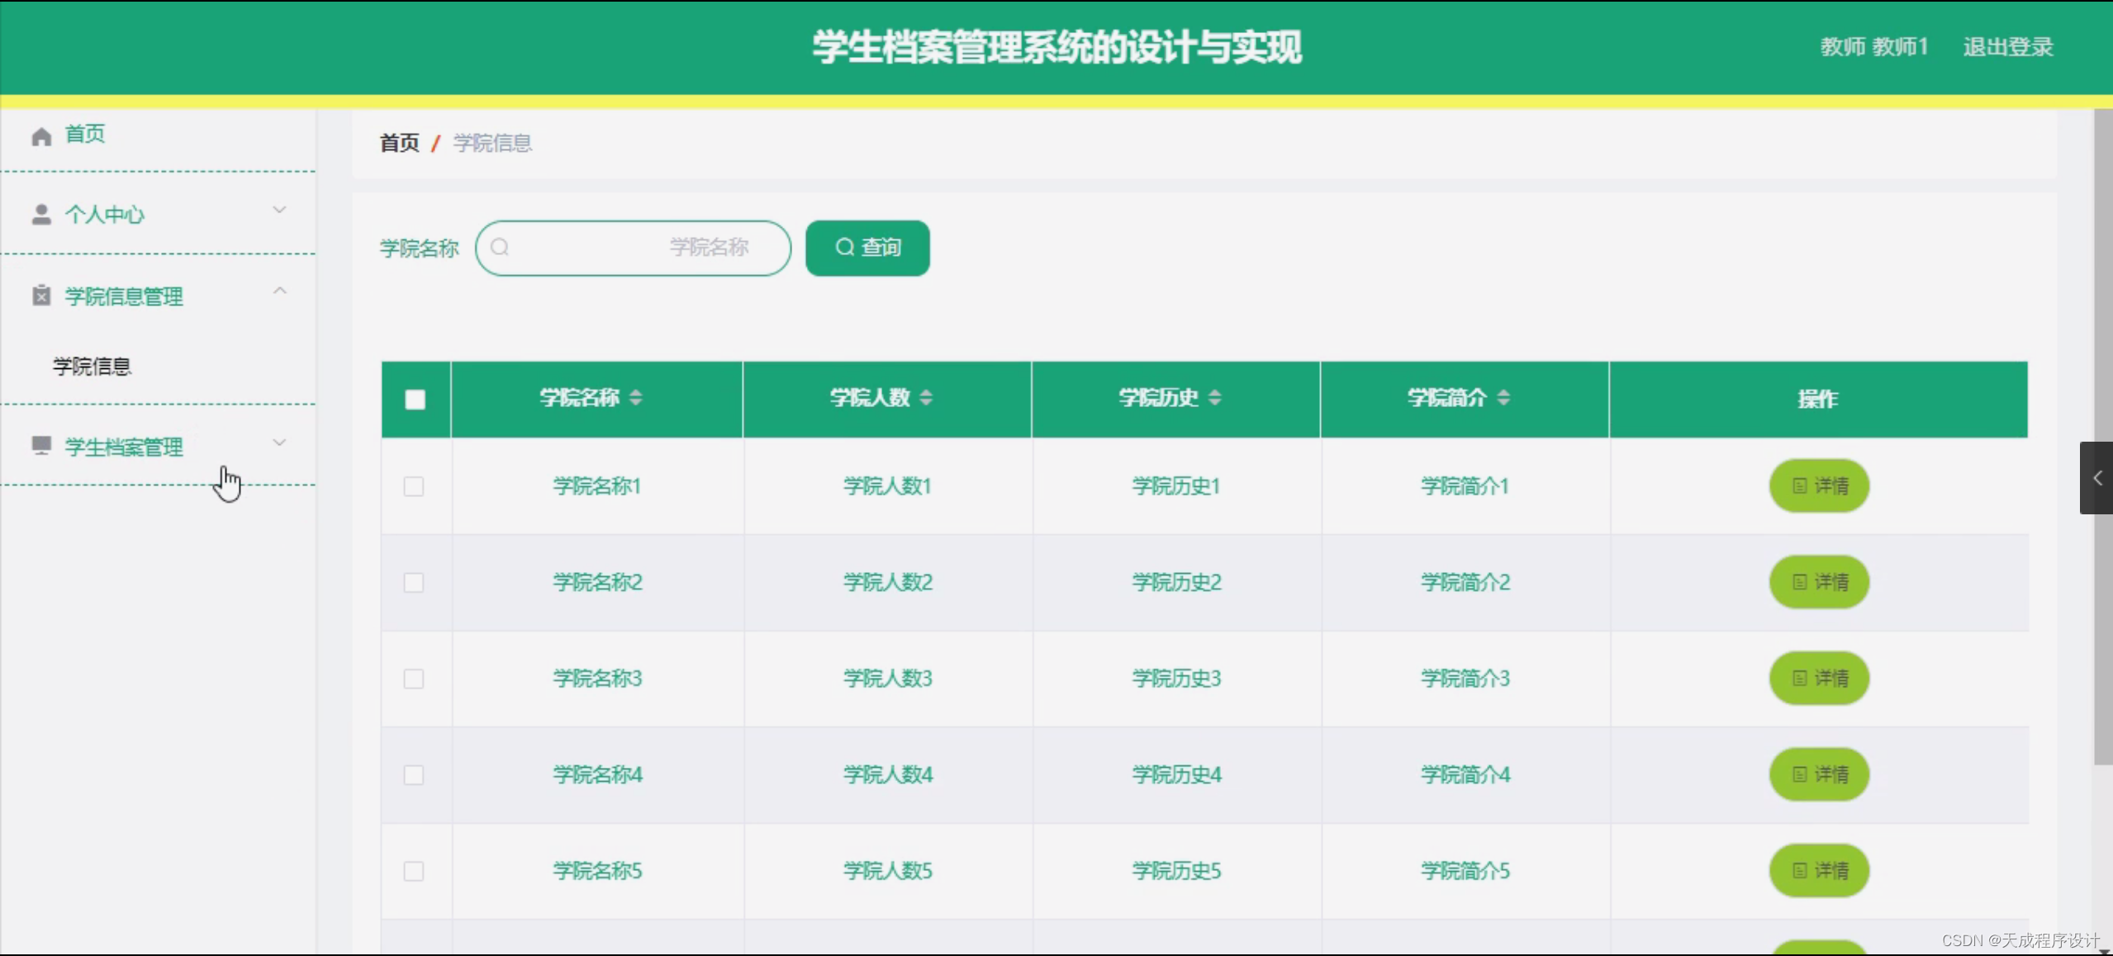Click sort arrows on 学院简介 column
The height and width of the screenshot is (956, 2113).
pos(1503,398)
